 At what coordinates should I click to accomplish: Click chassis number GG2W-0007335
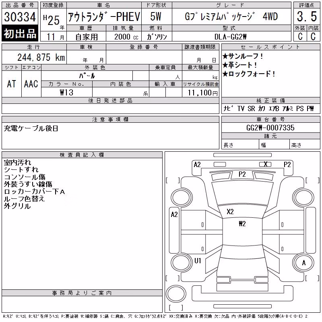pyautogui.click(x=270, y=128)
